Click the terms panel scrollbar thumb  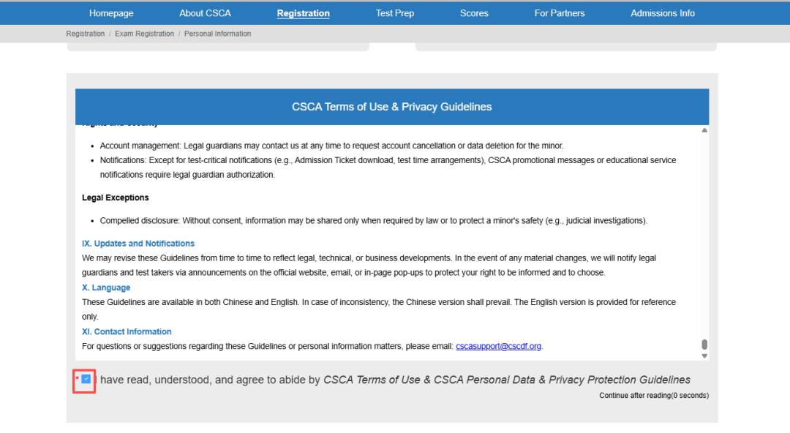(704, 344)
